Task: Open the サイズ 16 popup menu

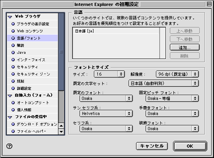Action: (109, 74)
